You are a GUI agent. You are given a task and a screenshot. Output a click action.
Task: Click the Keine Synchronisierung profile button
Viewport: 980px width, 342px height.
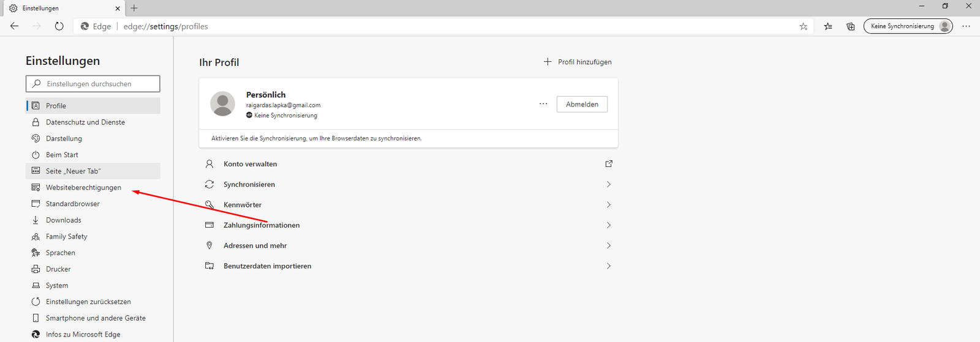[x=907, y=26]
